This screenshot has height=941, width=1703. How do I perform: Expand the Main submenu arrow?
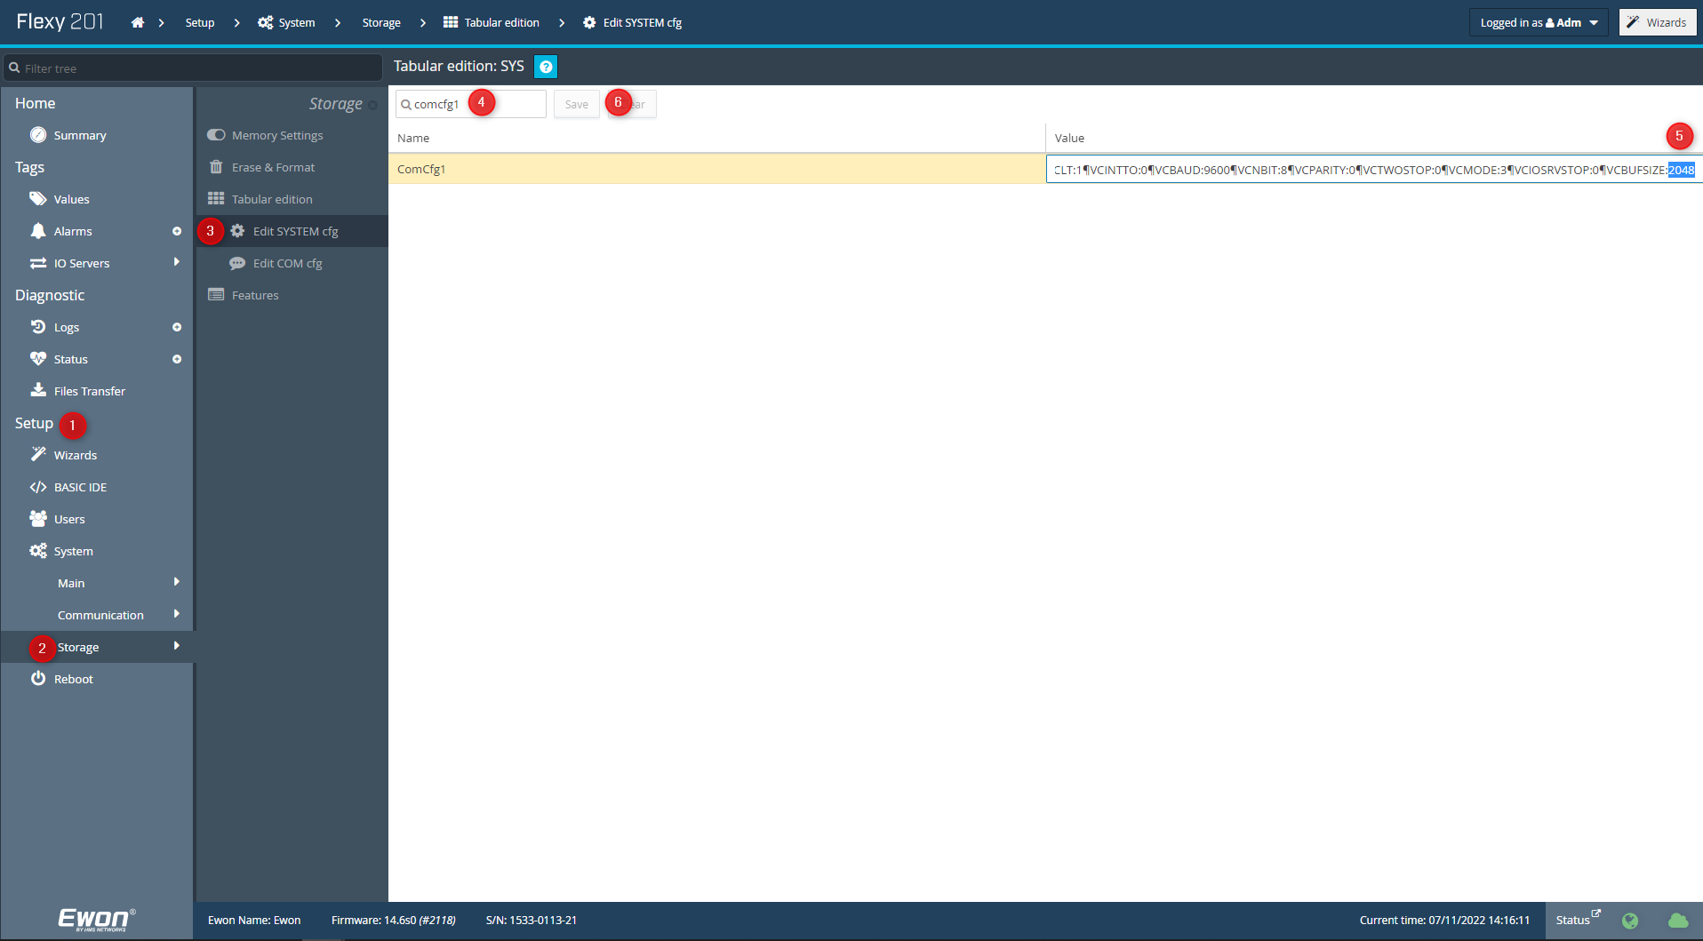177,582
